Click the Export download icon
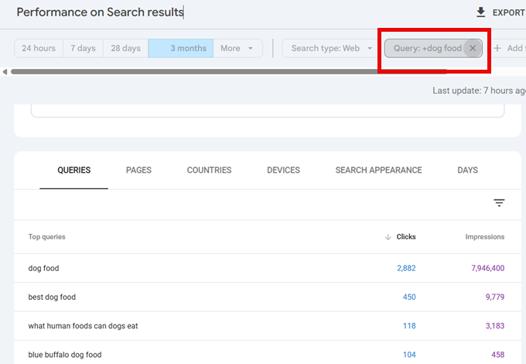This screenshot has height=364, width=526. [480, 12]
